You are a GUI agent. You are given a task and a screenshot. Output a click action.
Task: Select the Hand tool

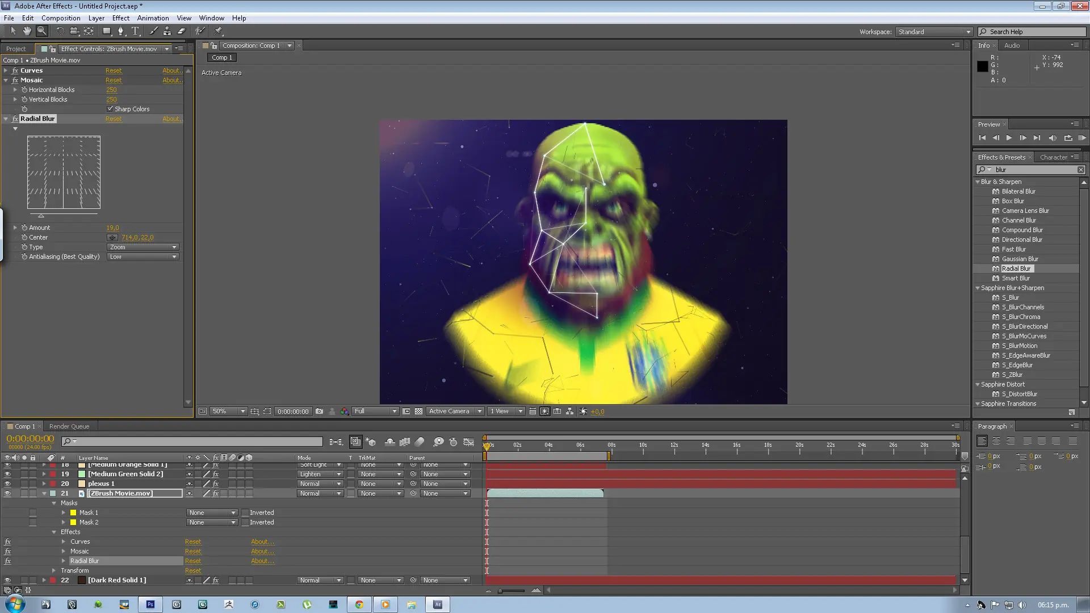[27, 31]
